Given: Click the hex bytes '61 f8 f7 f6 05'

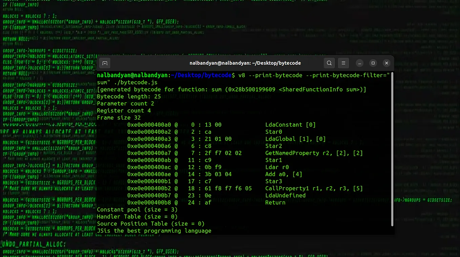Looking at the screenshot, I should (228, 188).
